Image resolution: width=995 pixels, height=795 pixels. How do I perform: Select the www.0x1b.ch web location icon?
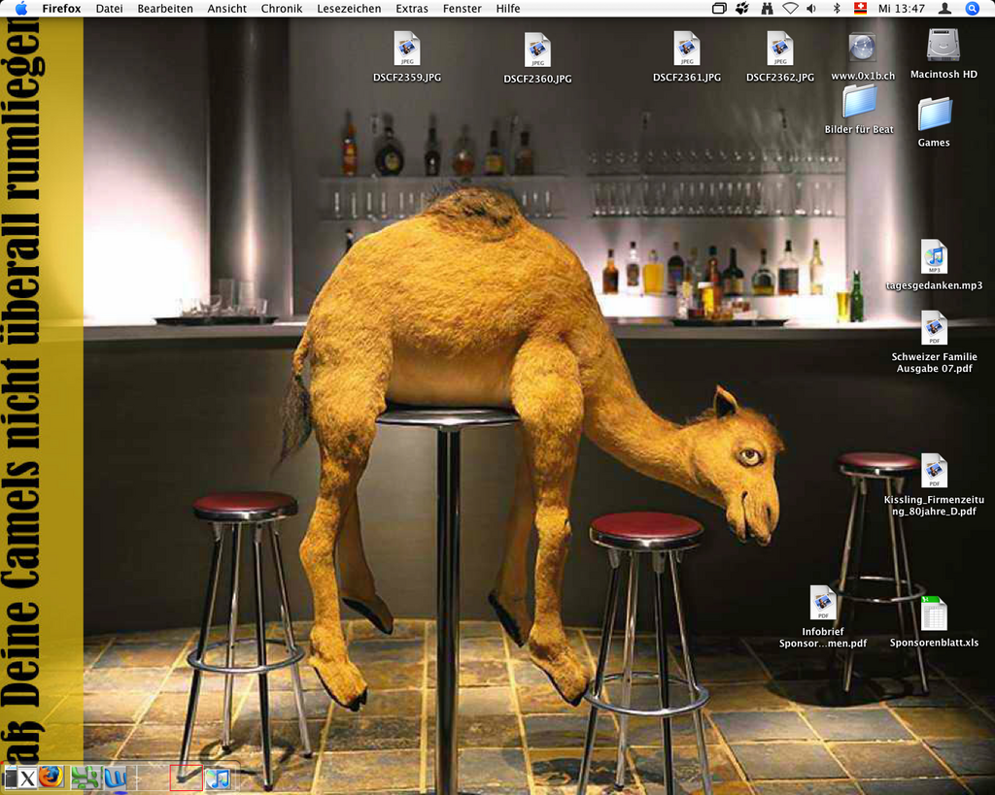(863, 49)
